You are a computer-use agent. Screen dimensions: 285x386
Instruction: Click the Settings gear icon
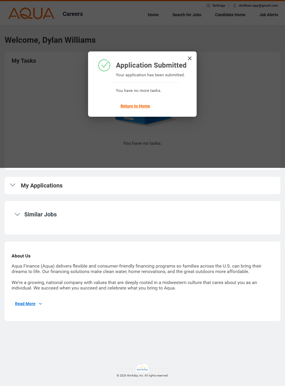pos(208,5)
